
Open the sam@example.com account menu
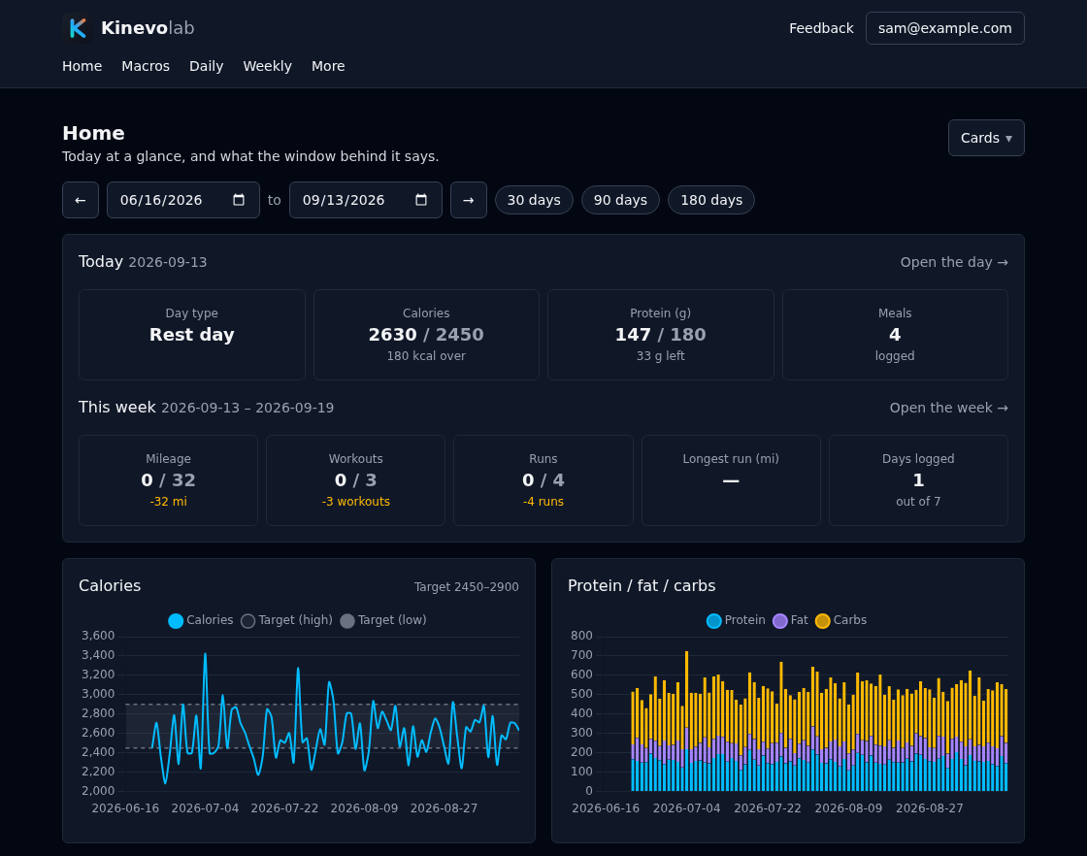pos(945,28)
